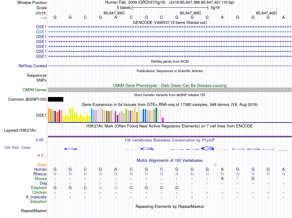292x218 pixels.
Task: Click the Elephant species label
Action: tap(39, 188)
